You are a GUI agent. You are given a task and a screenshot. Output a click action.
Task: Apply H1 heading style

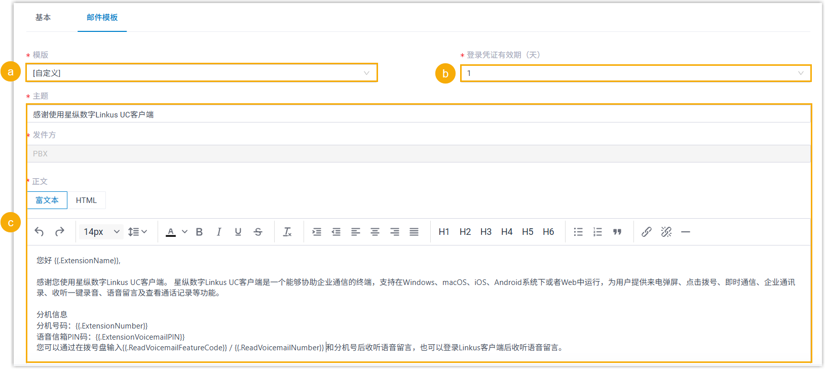click(x=444, y=232)
